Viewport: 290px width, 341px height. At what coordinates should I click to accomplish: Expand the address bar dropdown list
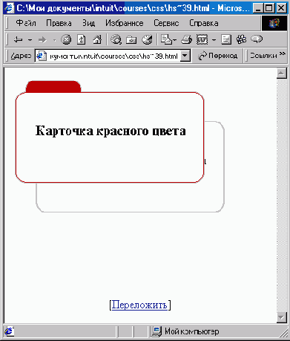pyautogui.click(x=185, y=56)
